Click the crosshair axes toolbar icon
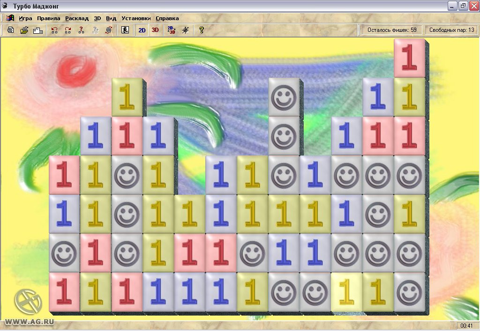480x331 pixels. point(185,30)
